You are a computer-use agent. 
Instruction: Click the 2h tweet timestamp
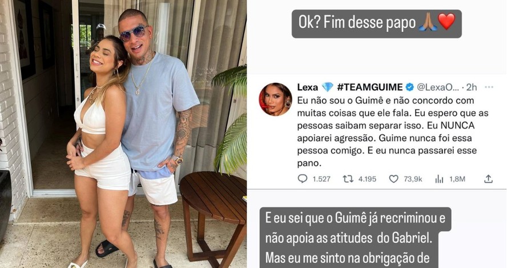pyautogui.click(x=472, y=87)
